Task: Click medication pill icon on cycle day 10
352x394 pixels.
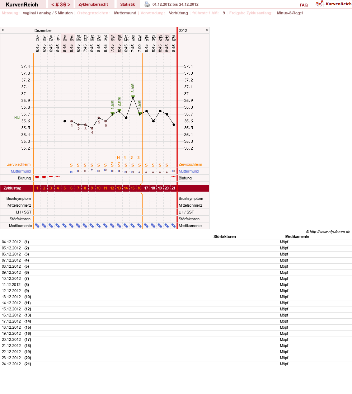Action: tap(99, 226)
